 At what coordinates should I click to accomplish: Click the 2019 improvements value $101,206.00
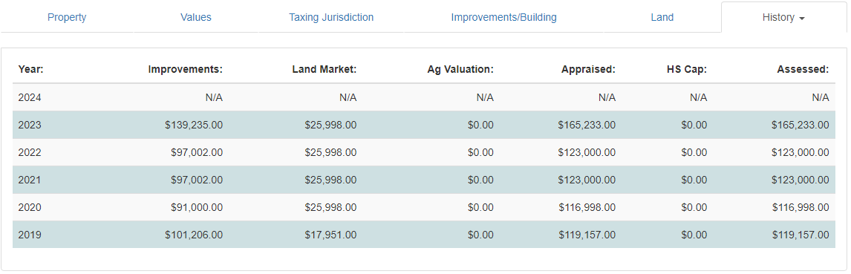tap(194, 235)
